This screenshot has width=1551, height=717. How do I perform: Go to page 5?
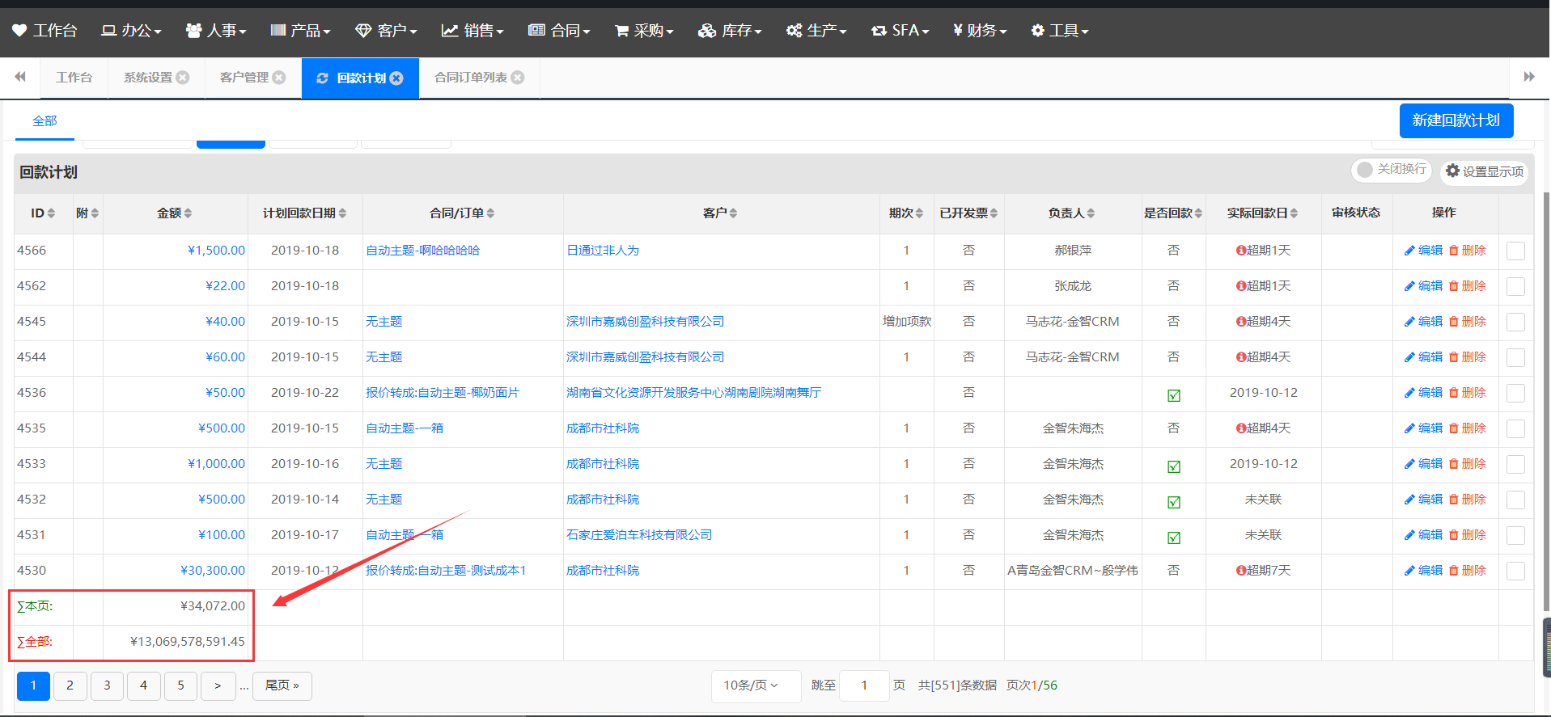pyautogui.click(x=181, y=685)
